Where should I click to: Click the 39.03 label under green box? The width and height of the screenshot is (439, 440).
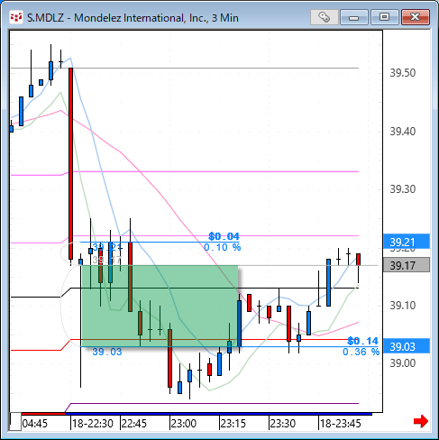[x=107, y=352]
